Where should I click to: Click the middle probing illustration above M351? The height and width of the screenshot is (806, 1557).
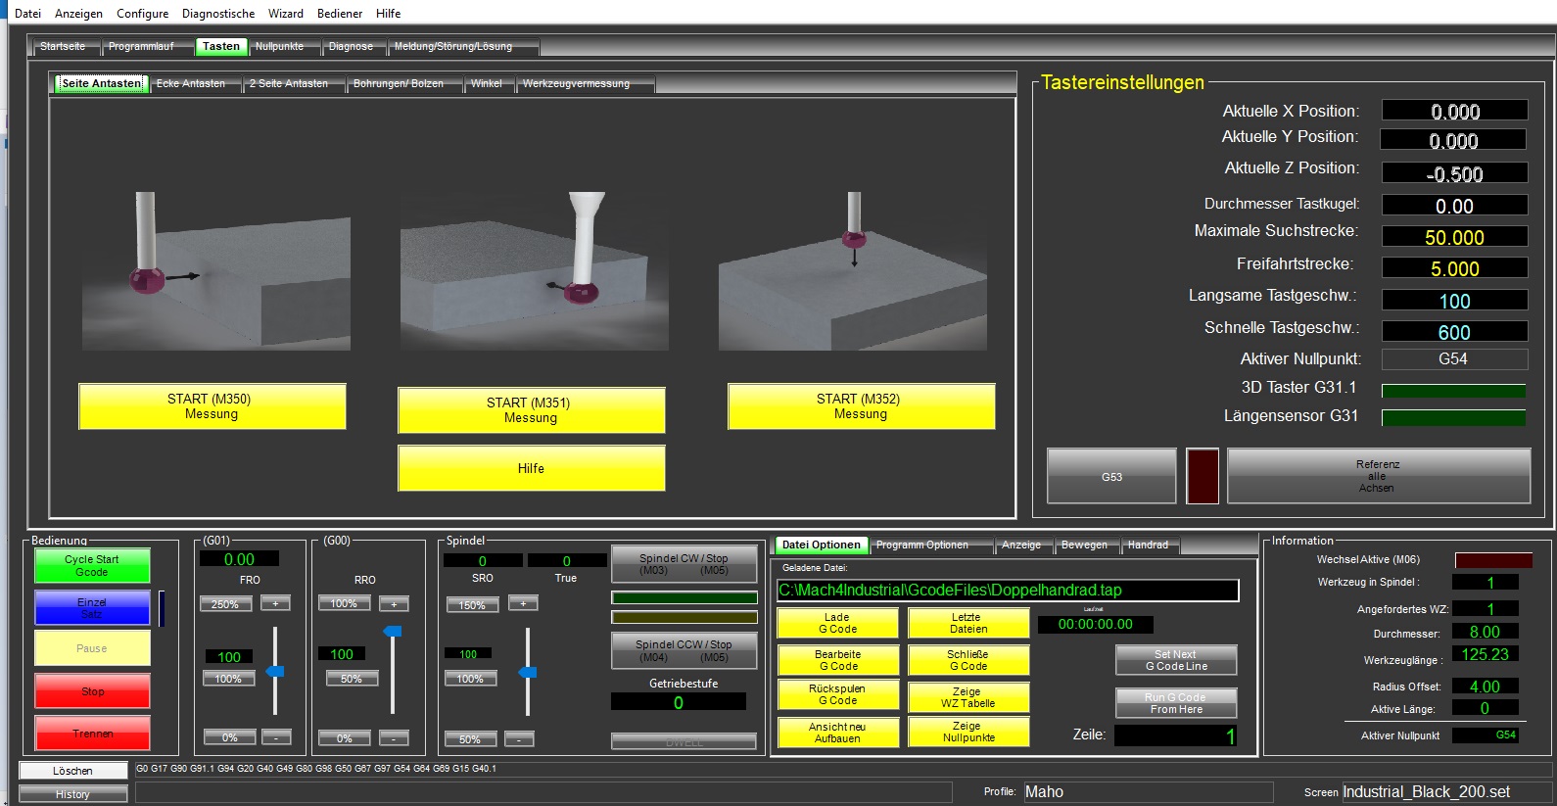coord(534,271)
